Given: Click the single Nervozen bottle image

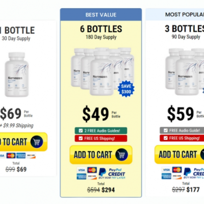Looking at the screenshot, I should (x=17, y=74).
